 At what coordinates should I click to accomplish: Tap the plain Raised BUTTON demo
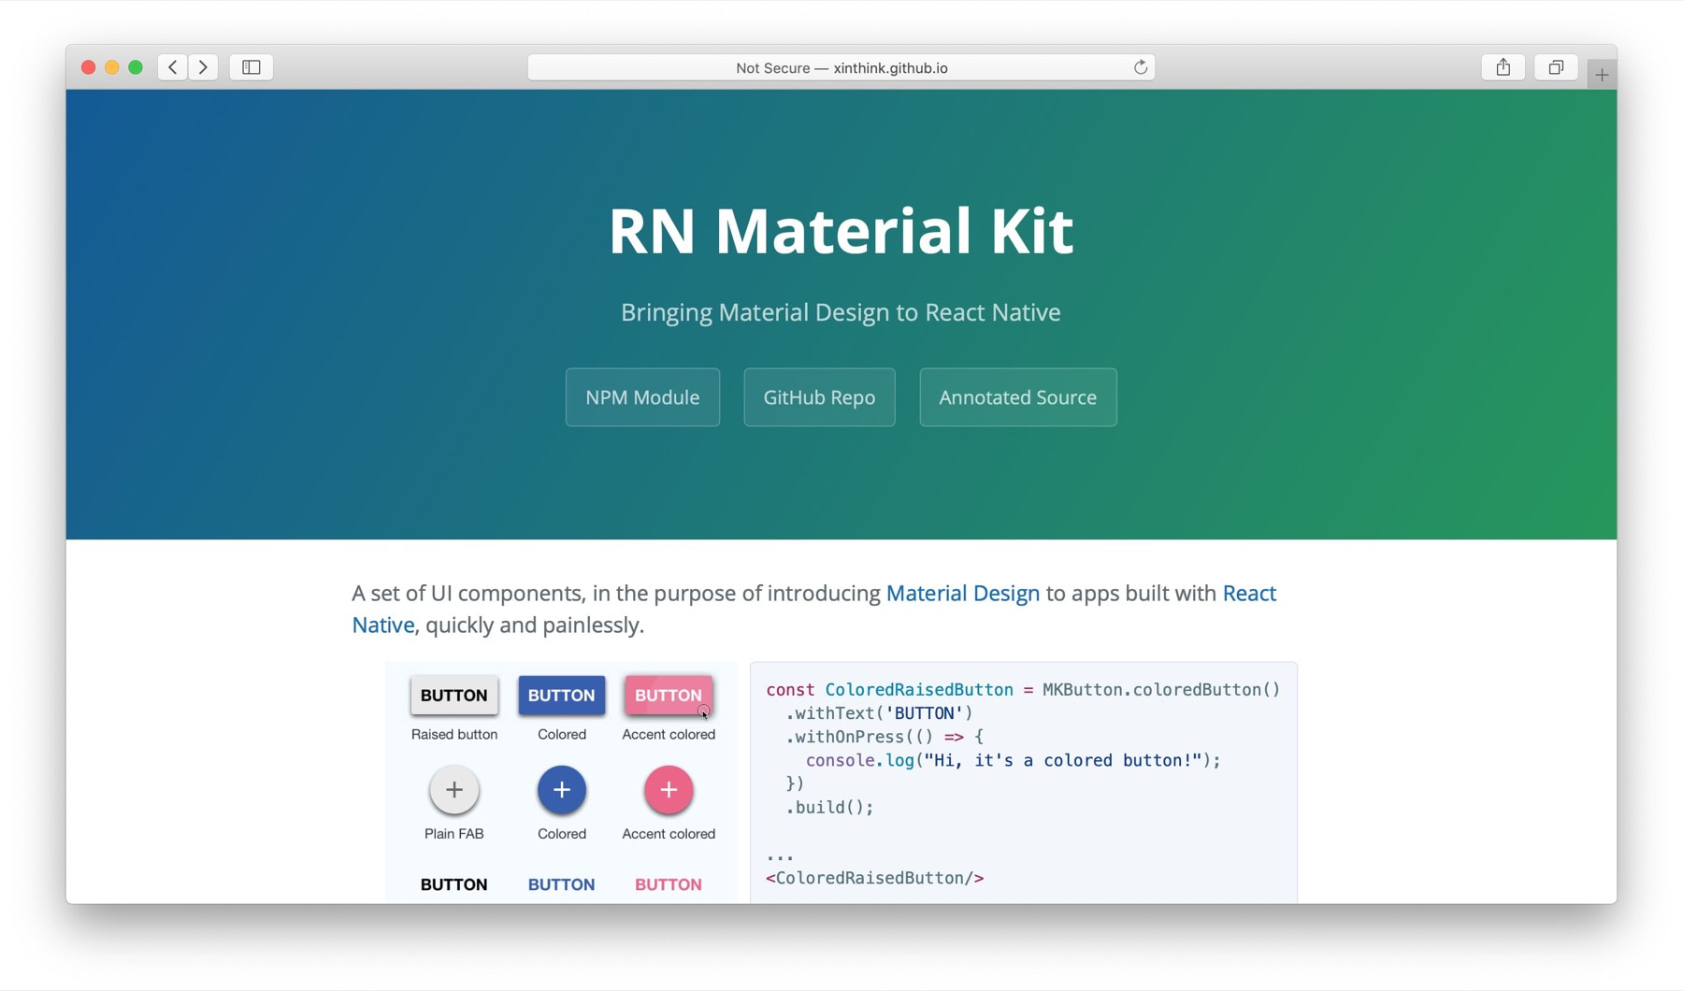[x=453, y=696]
